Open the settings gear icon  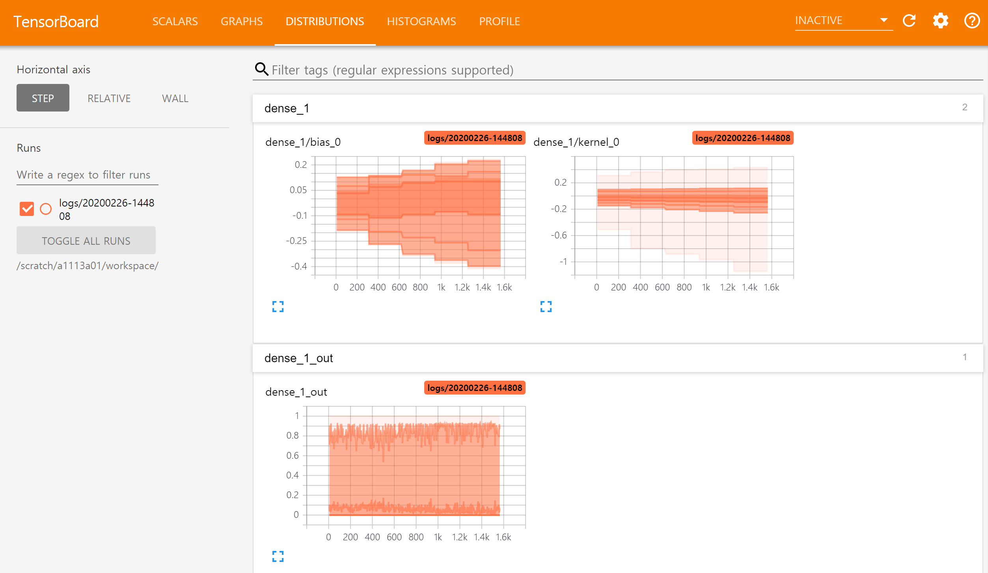coord(940,20)
